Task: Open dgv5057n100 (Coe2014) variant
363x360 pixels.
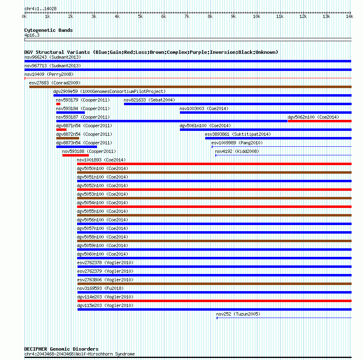Action: pyautogui.click(x=102, y=228)
